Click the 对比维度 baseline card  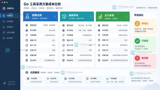[x=115, y=80]
